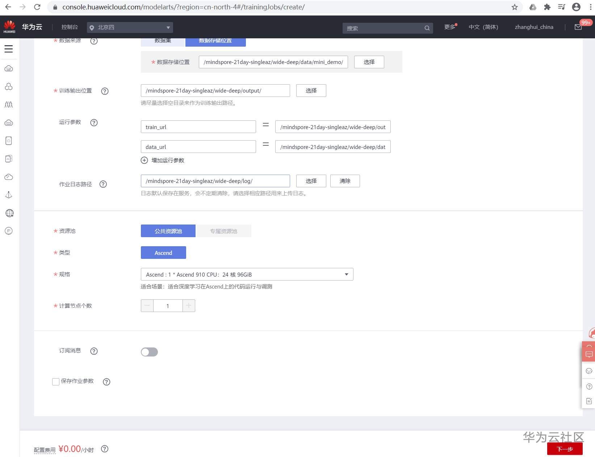Expand the 规格 Ascend 910 dropdown
This screenshot has width=595, height=457.
click(x=247, y=274)
